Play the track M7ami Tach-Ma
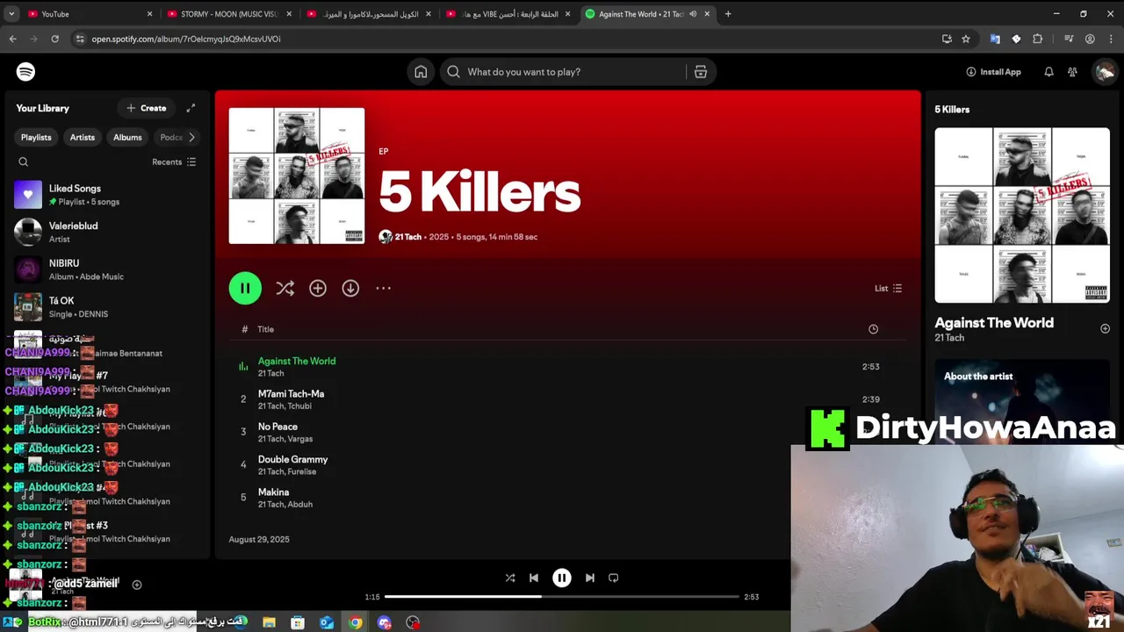The width and height of the screenshot is (1124, 632). click(243, 399)
